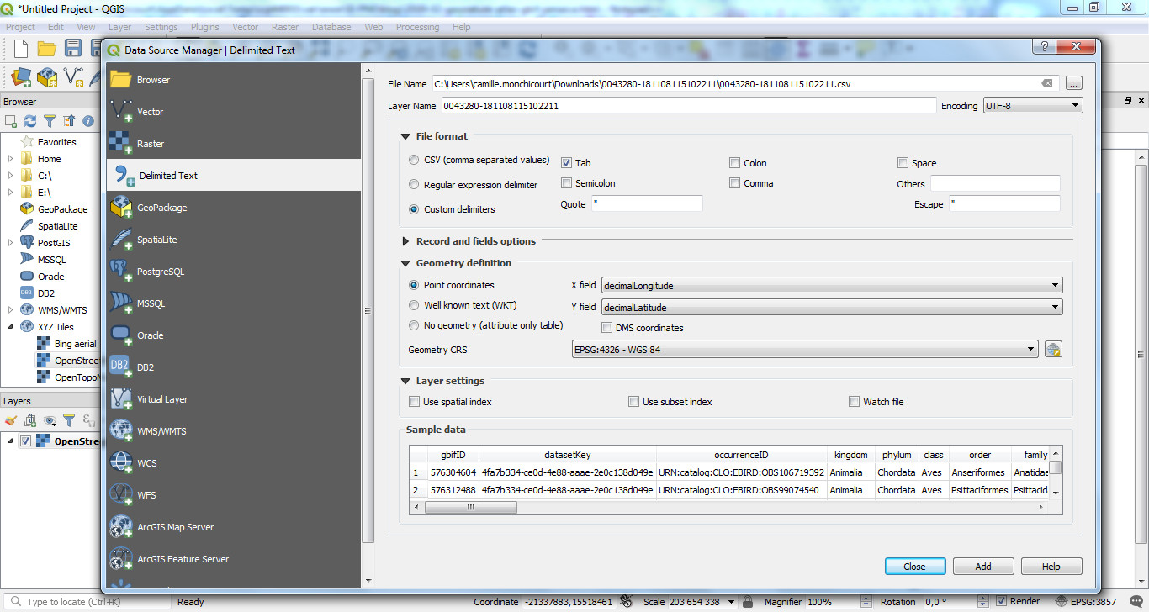Select the Browser source in Data Source Manager
The width and height of the screenshot is (1149, 612).
[x=234, y=80]
